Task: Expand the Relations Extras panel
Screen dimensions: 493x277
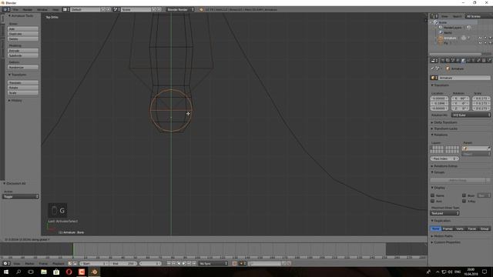Action: (445, 166)
